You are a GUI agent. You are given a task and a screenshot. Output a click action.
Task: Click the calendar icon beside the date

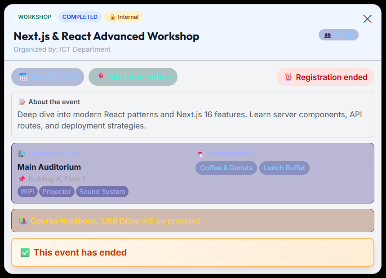point(23,77)
